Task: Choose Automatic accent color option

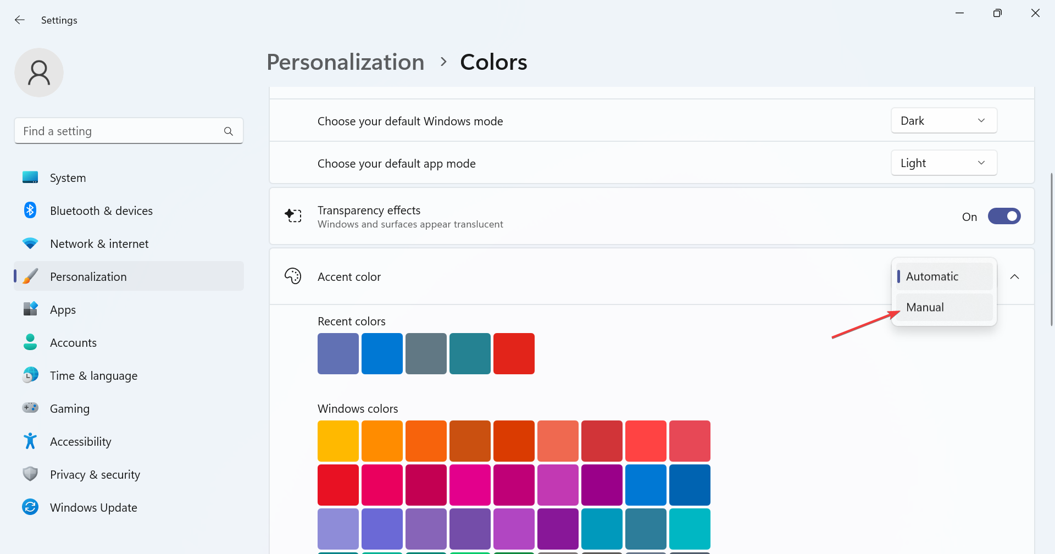Action: pyautogui.click(x=944, y=276)
